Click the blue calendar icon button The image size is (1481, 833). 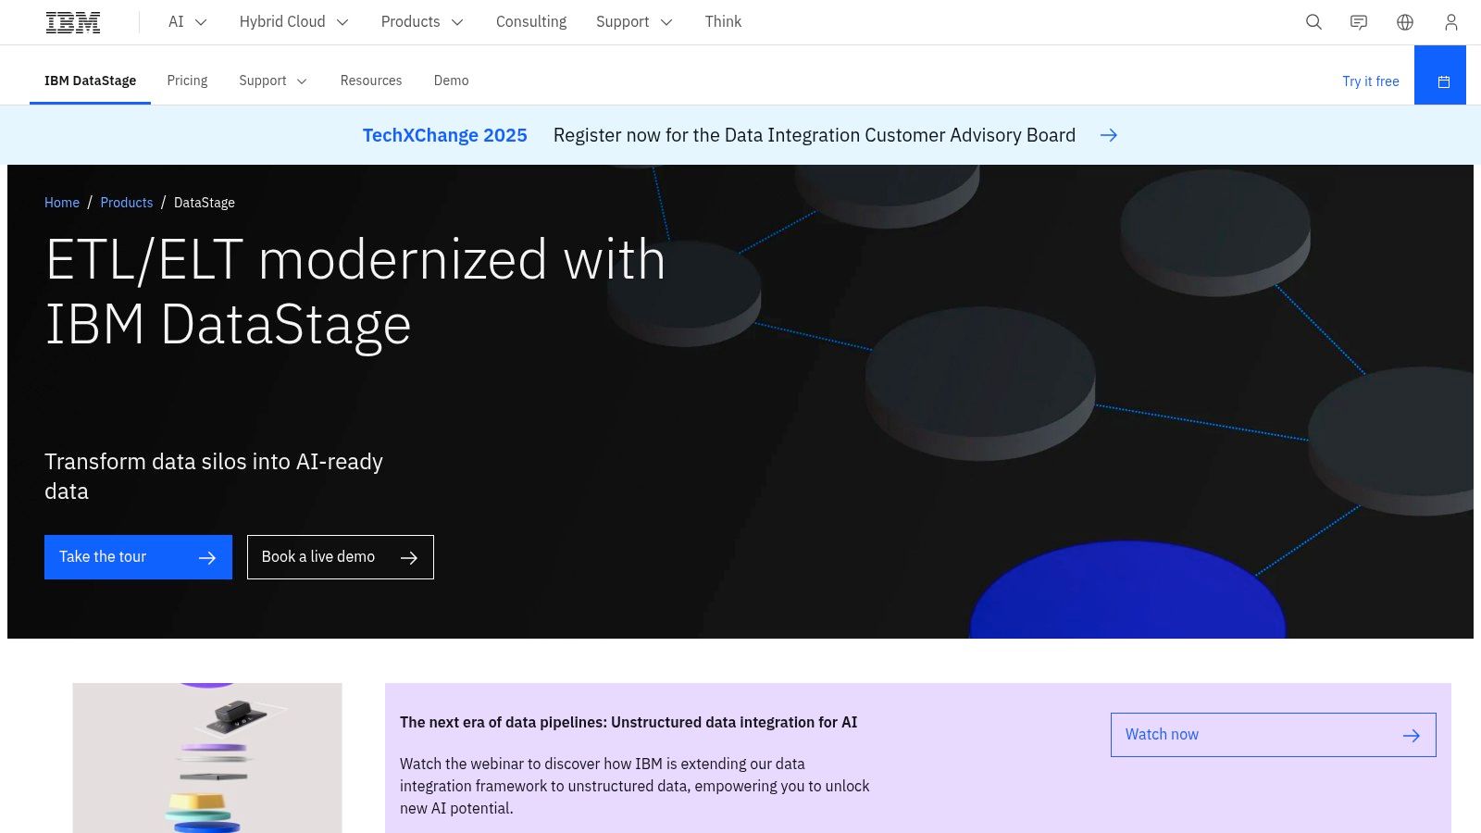click(x=1440, y=75)
